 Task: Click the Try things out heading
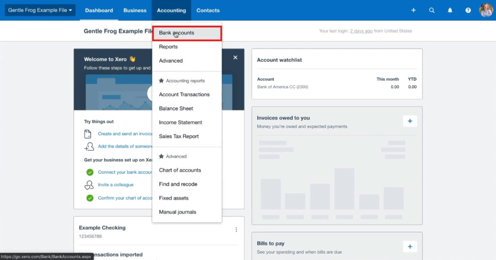pos(99,122)
